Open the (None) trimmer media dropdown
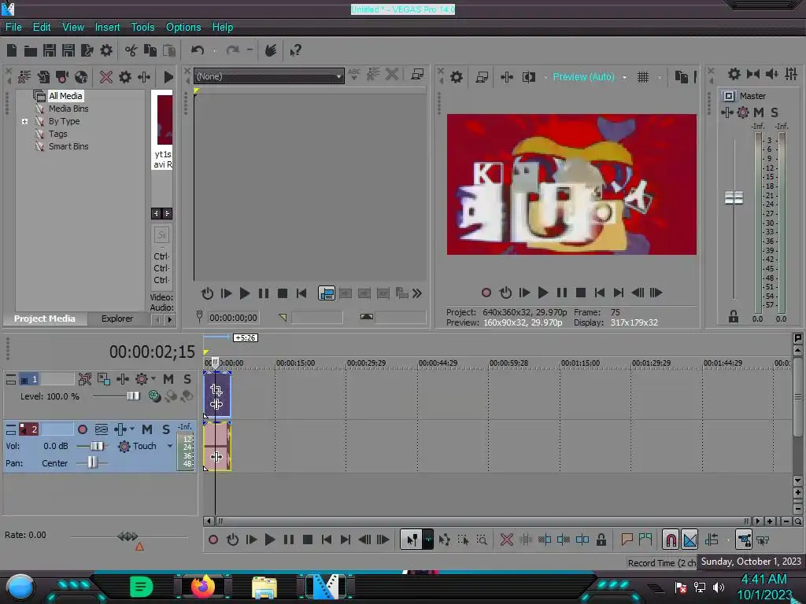The height and width of the screenshot is (604, 806). [x=269, y=76]
